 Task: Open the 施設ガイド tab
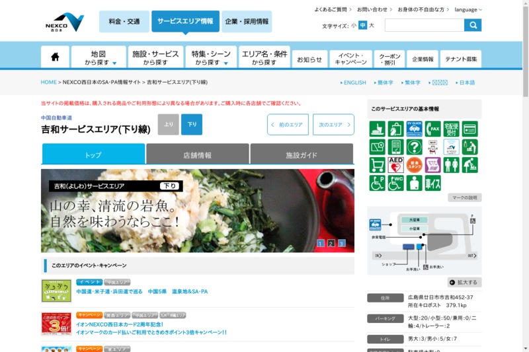click(x=302, y=155)
